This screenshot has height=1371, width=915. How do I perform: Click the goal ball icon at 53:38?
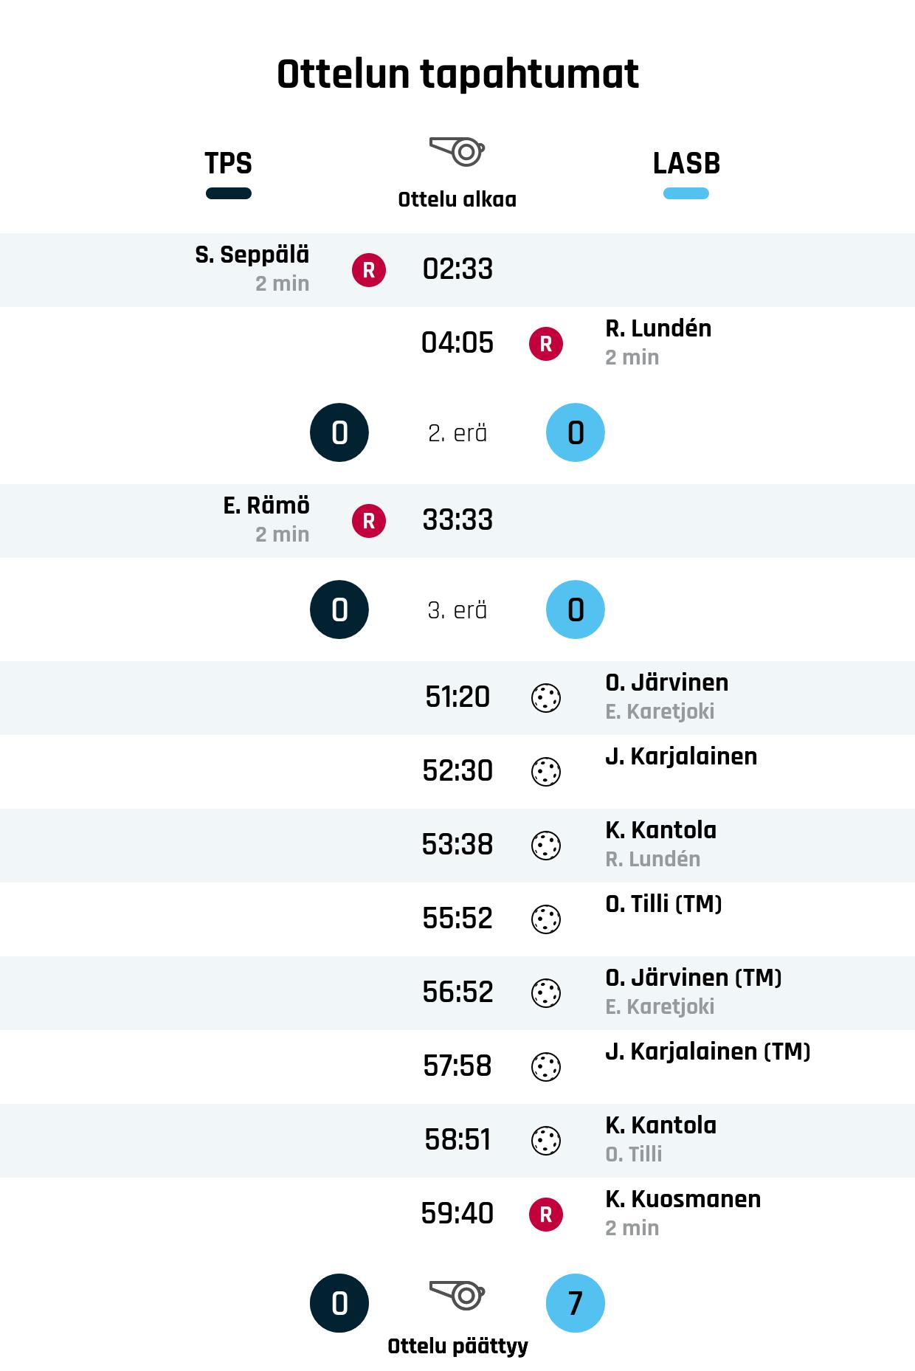pos(546,846)
